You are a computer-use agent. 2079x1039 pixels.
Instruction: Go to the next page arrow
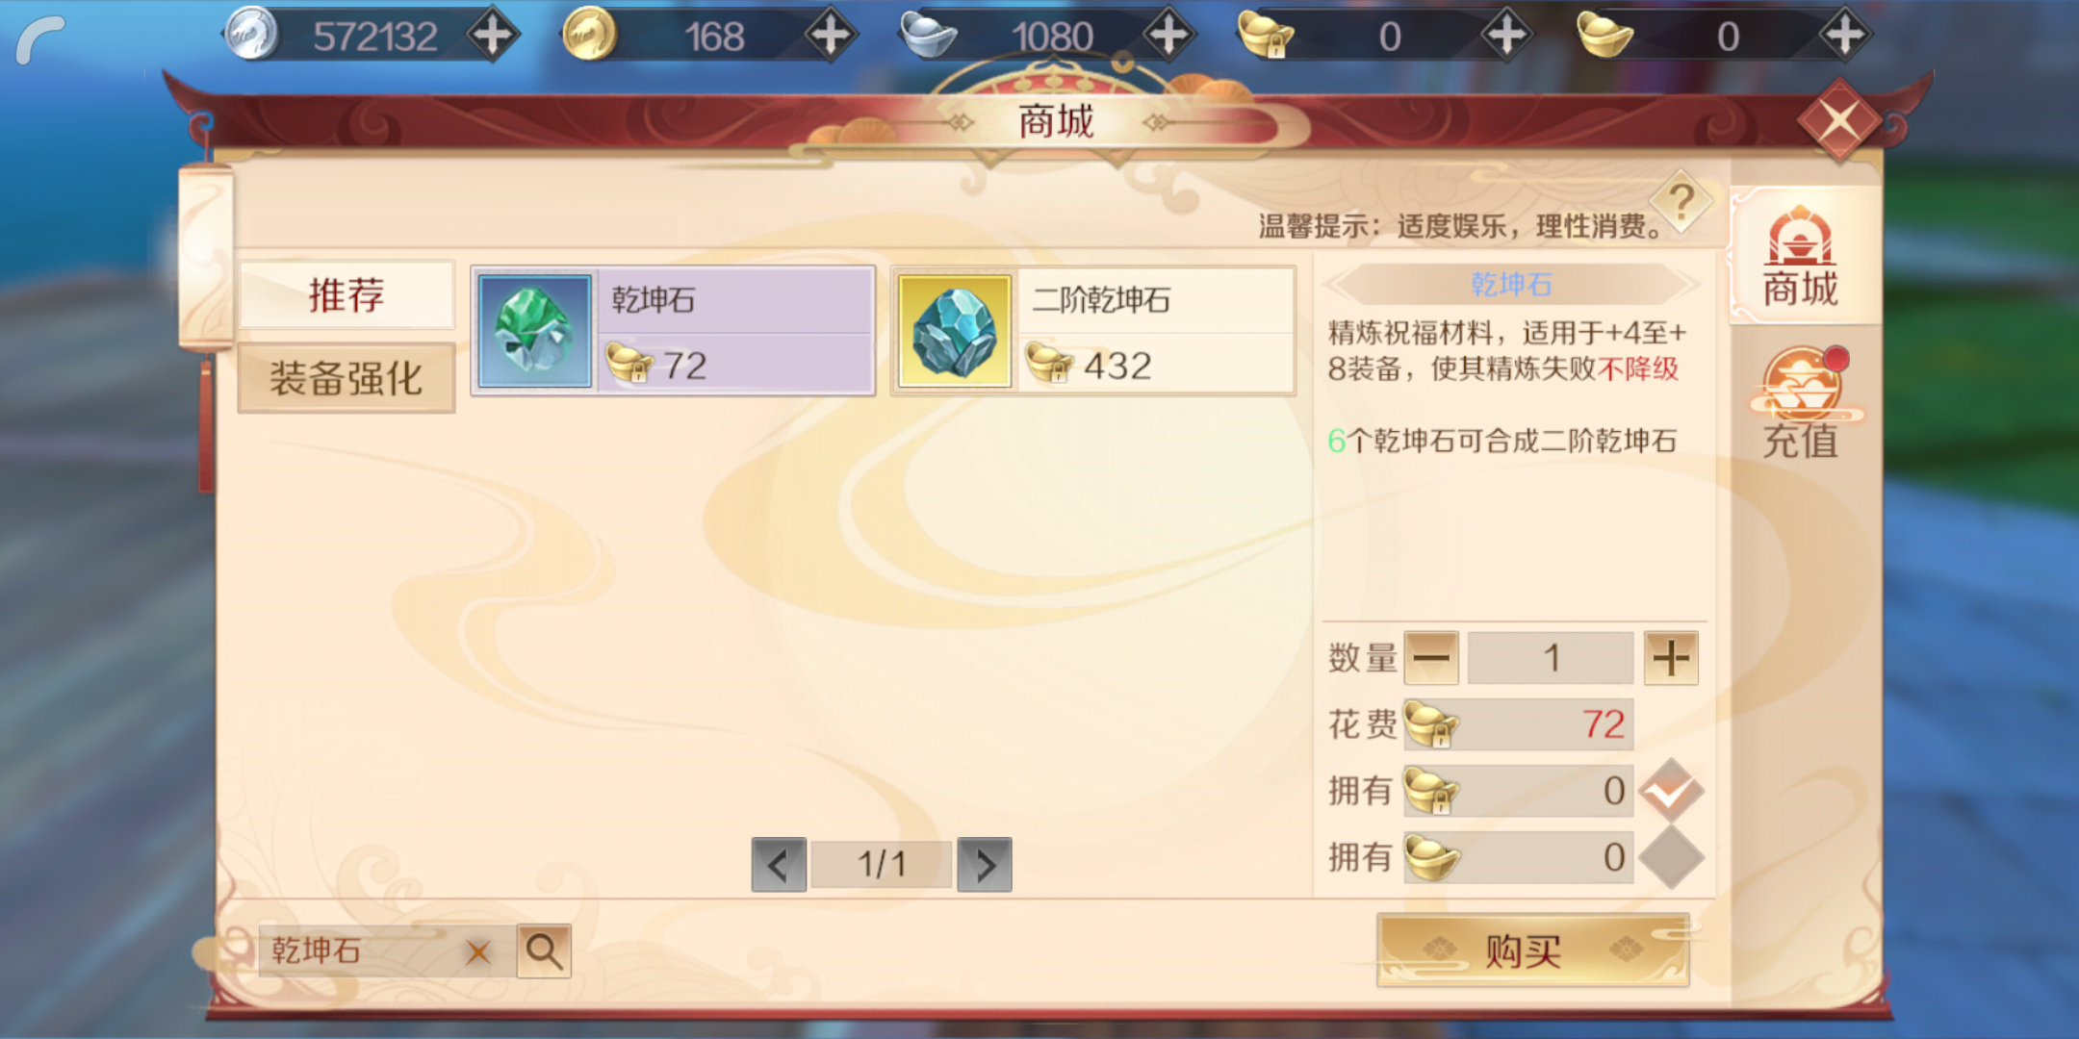[x=984, y=865]
